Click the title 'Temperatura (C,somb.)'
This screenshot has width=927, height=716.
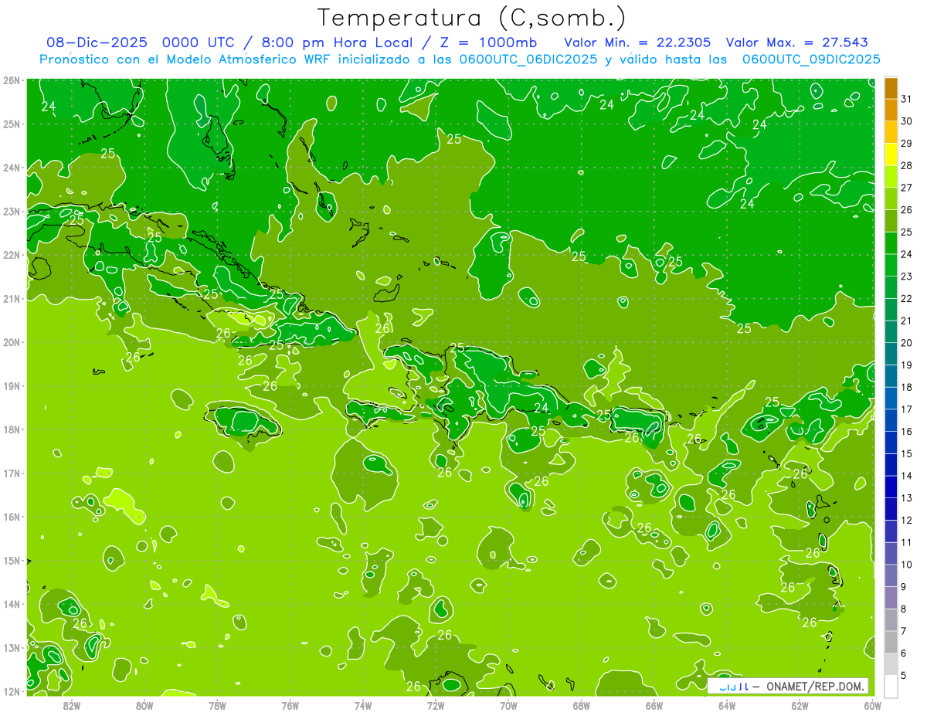point(472,18)
